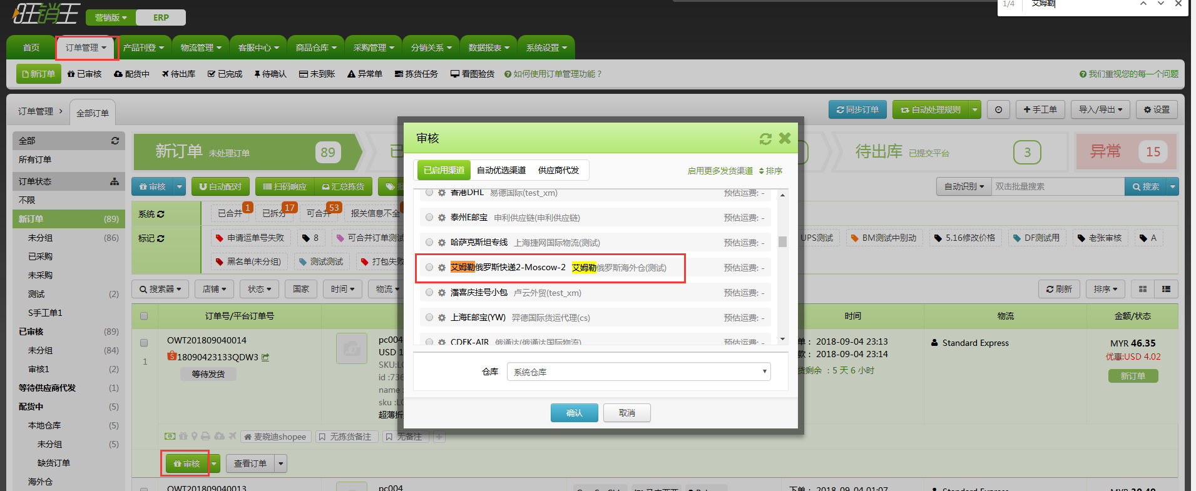Open 营销版 edition dropdown

tap(111, 18)
